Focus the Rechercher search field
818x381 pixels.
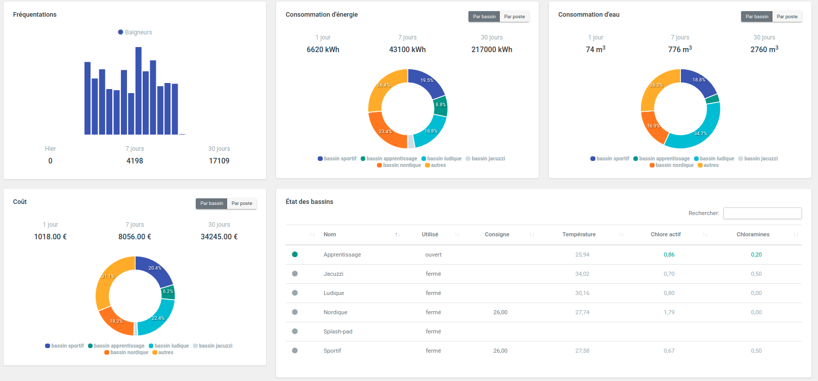(762, 214)
